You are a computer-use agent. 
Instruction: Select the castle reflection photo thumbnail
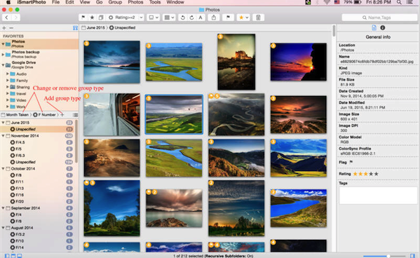pos(236,62)
